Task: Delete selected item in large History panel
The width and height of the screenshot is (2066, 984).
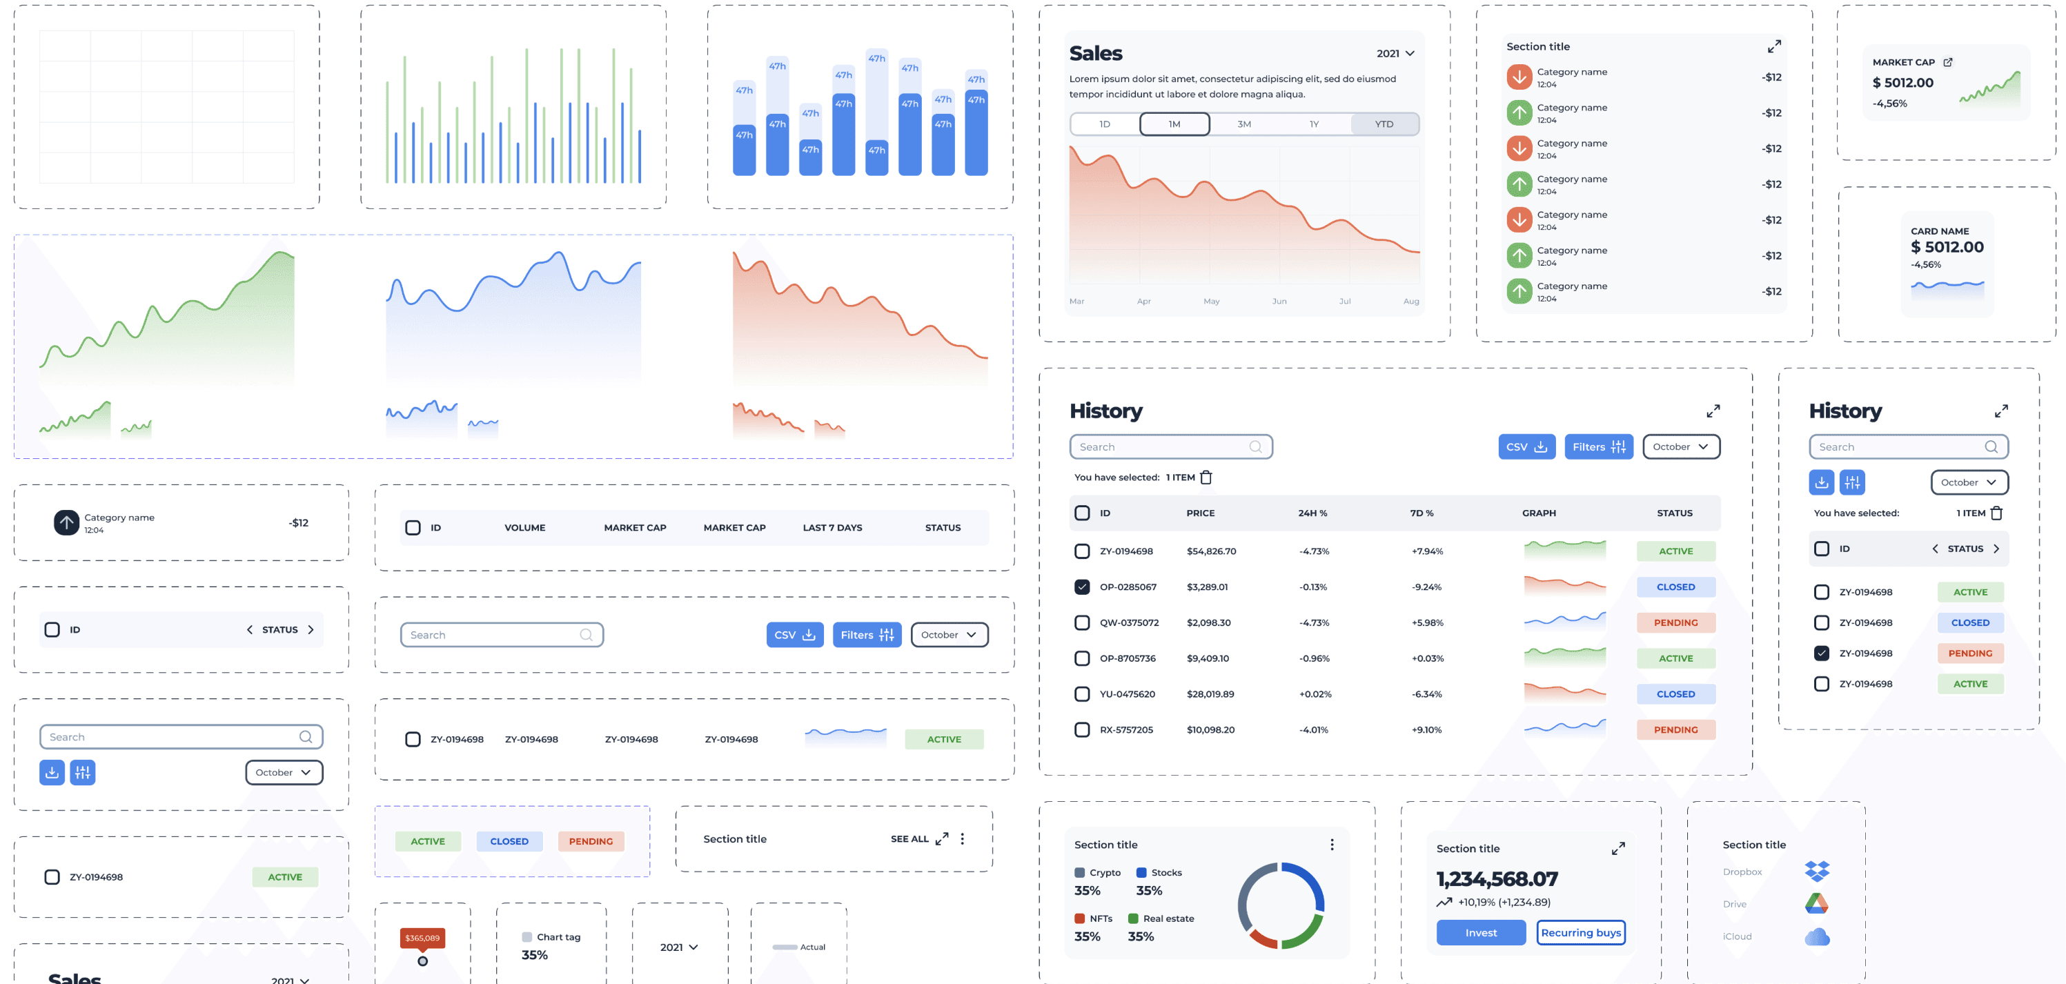Action: [1206, 477]
